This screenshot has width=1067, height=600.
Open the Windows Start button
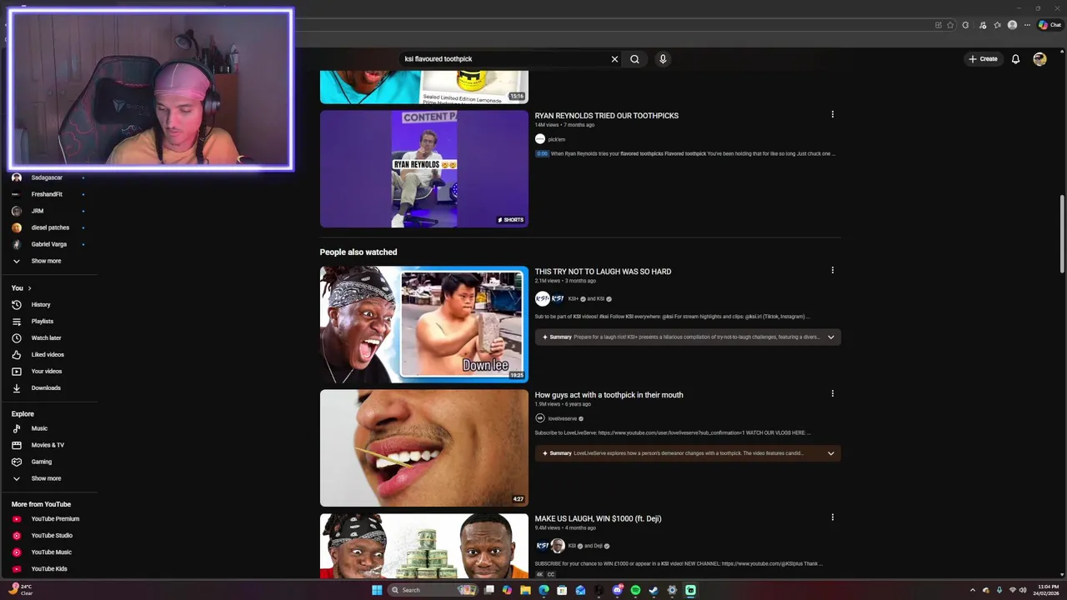tap(376, 590)
